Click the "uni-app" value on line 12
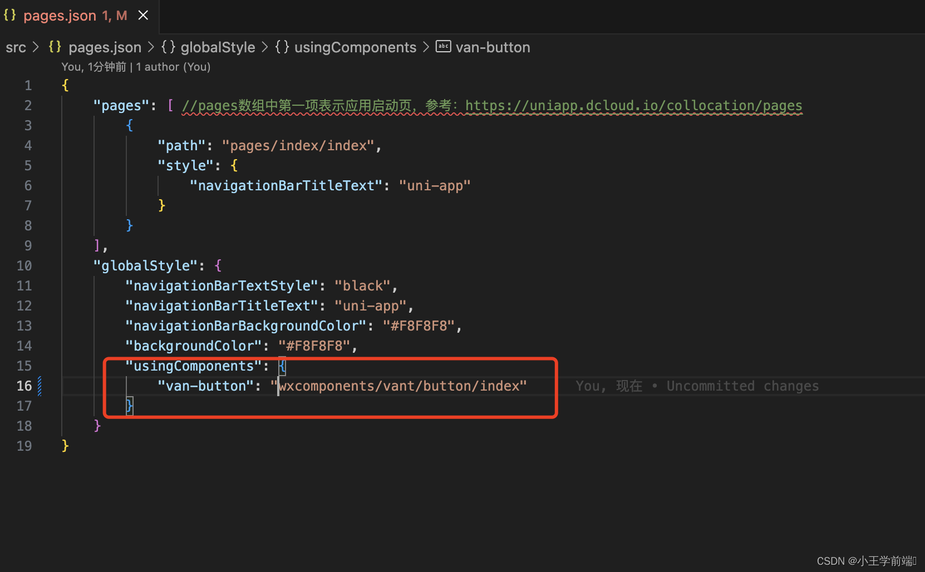The height and width of the screenshot is (572, 925). point(370,306)
